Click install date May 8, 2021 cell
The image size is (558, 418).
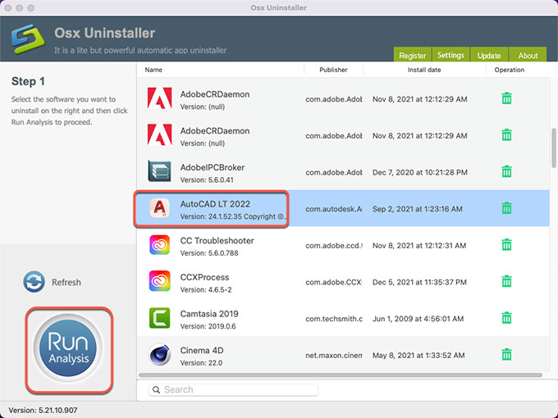[x=418, y=356]
